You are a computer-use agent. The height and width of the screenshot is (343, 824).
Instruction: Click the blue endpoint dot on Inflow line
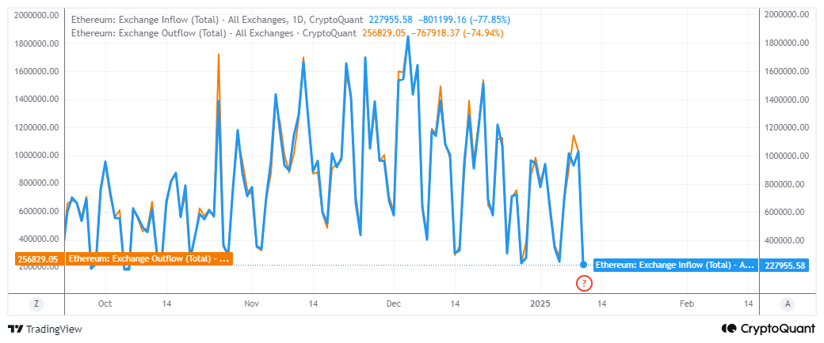click(x=584, y=265)
